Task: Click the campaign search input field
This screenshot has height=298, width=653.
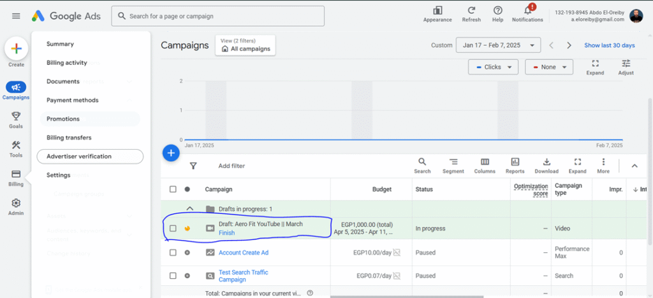Action: tap(218, 16)
